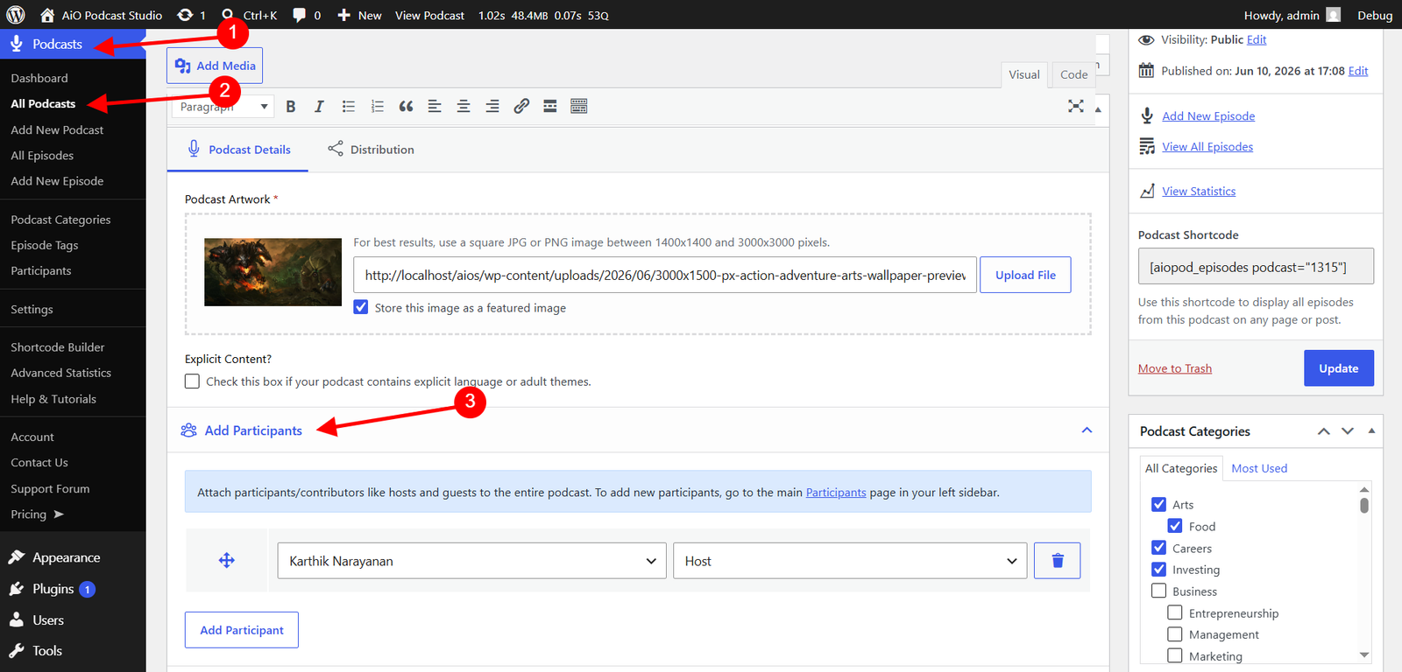Screen dimensions: 1402x672
Task: Click the Add Participant button
Action: [242, 630]
